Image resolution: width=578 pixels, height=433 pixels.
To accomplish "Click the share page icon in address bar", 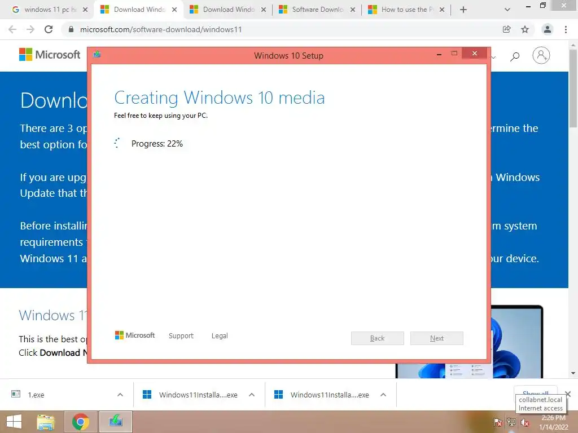I will click(x=507, y=29).
